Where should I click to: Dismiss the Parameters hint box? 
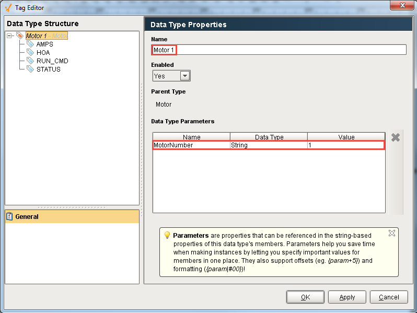coord(392,233)
